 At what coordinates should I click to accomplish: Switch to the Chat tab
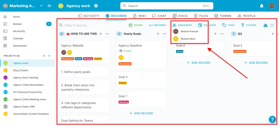pyautogui.click(x=159, y=16)
